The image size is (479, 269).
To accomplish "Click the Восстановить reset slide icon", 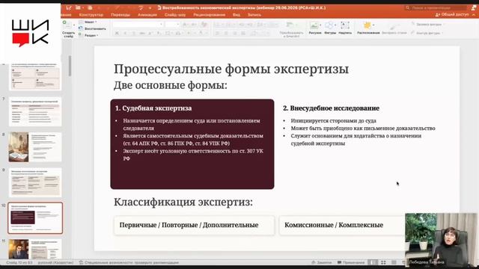I will (81, 28).
